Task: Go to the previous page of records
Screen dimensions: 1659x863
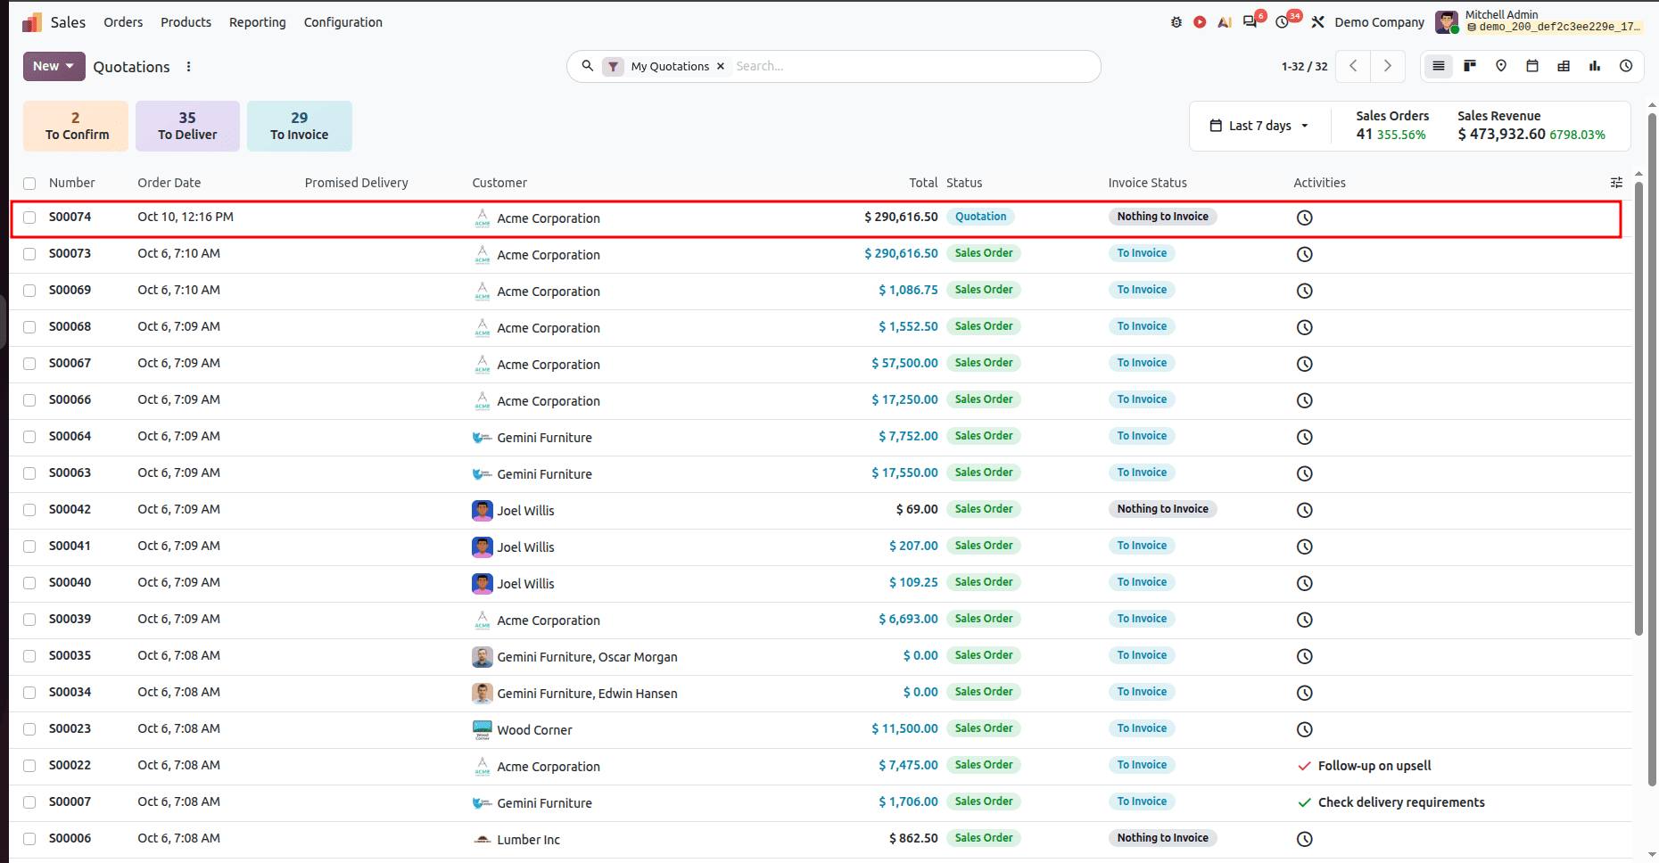Action: click(x=1353, y=66)
